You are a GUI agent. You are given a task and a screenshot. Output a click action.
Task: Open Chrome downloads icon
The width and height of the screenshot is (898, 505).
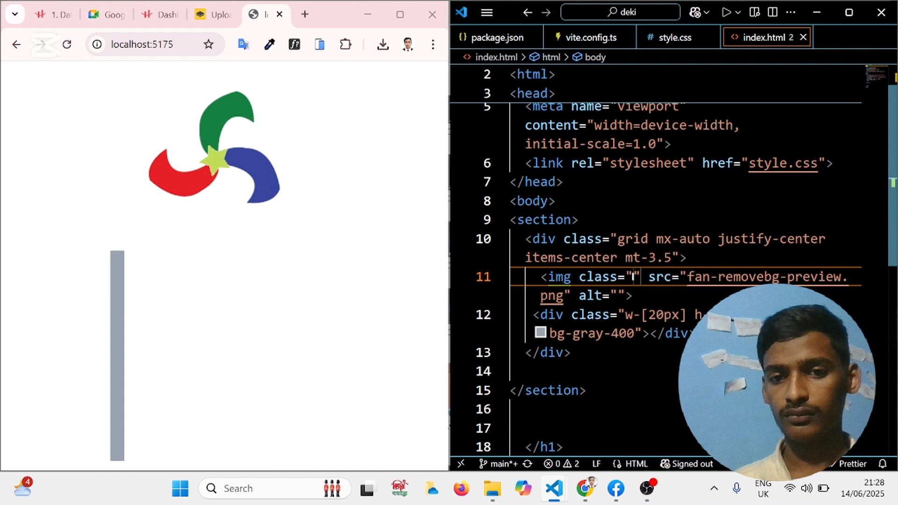383,44
